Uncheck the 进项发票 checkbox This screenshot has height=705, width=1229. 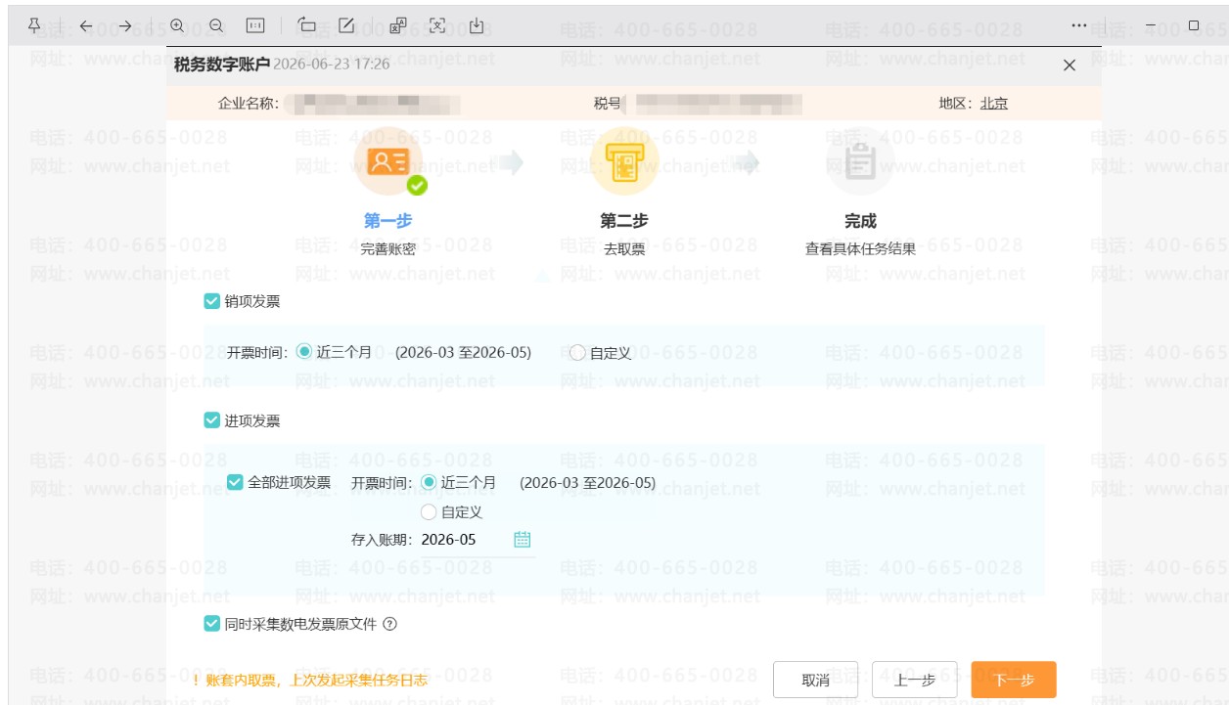point(211,420)
